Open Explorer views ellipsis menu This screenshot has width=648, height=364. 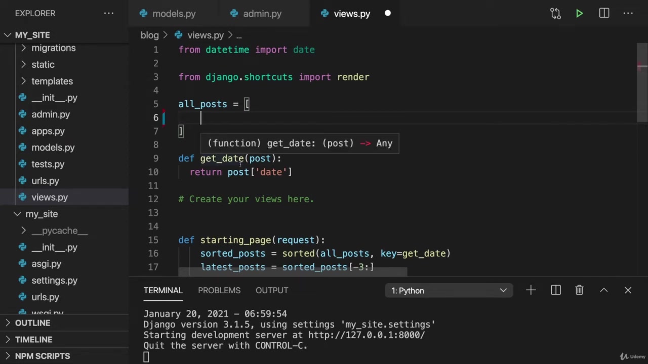click(109, 14)
